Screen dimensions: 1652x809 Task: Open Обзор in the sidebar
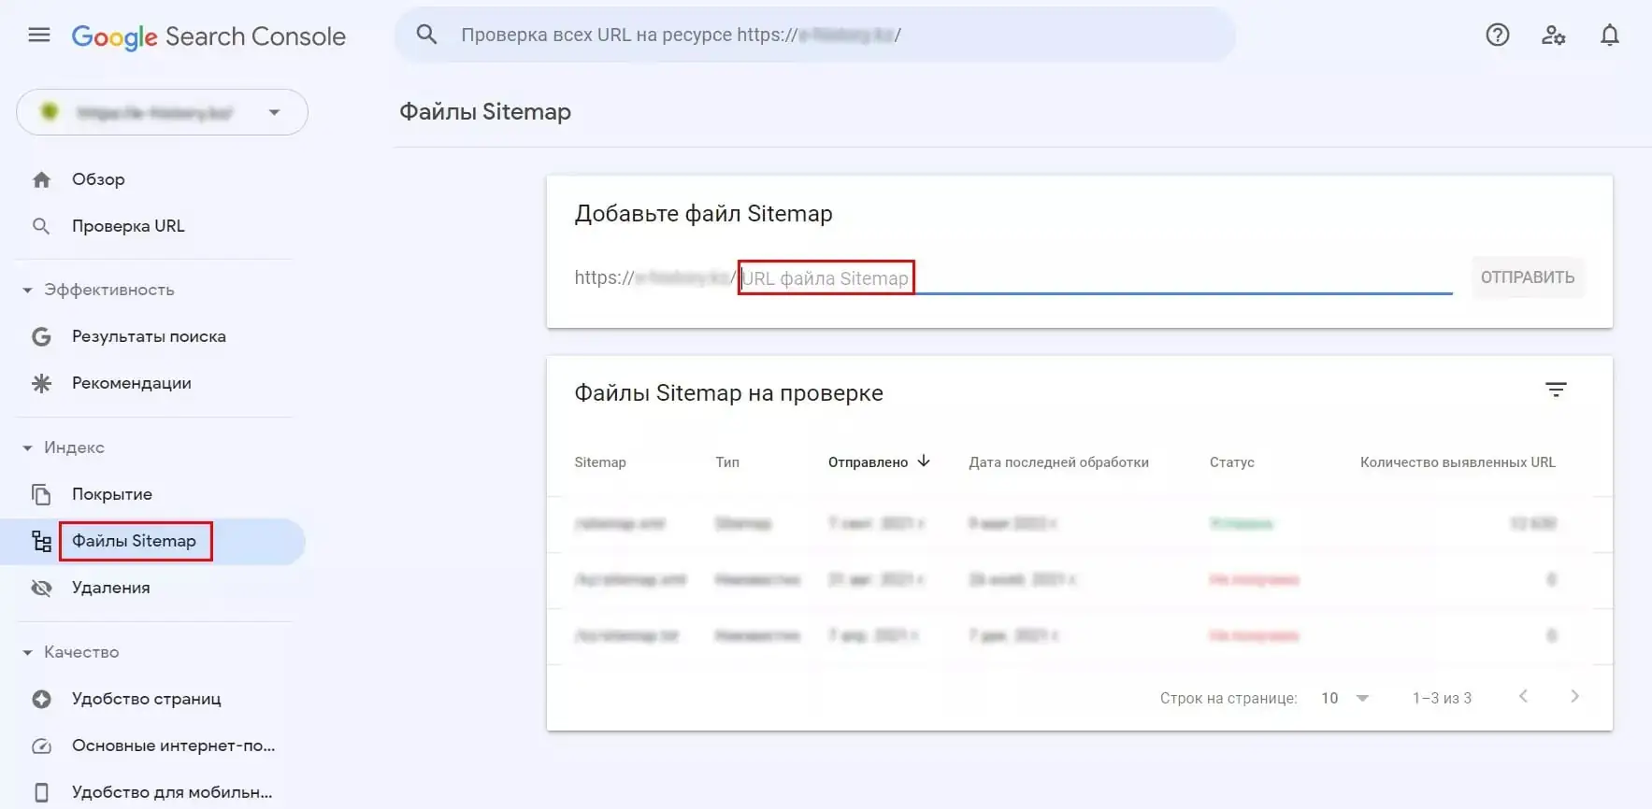point(98,179)
